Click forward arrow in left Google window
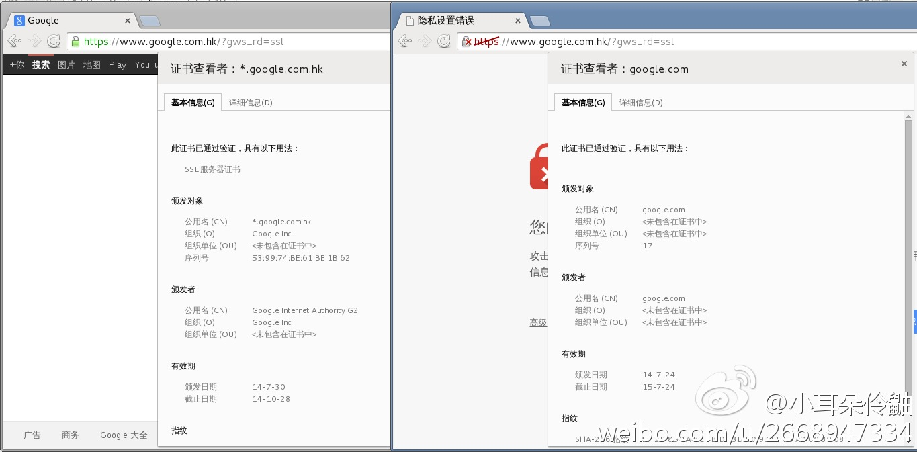Image resolution: width=917 pixels, height=452 pixels. click(34, 41)
